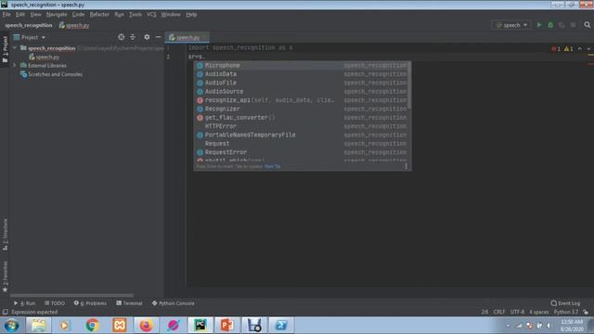
Task: Choose PortableNamedTemporaryFile from completion list
Action: coord(302,135)
